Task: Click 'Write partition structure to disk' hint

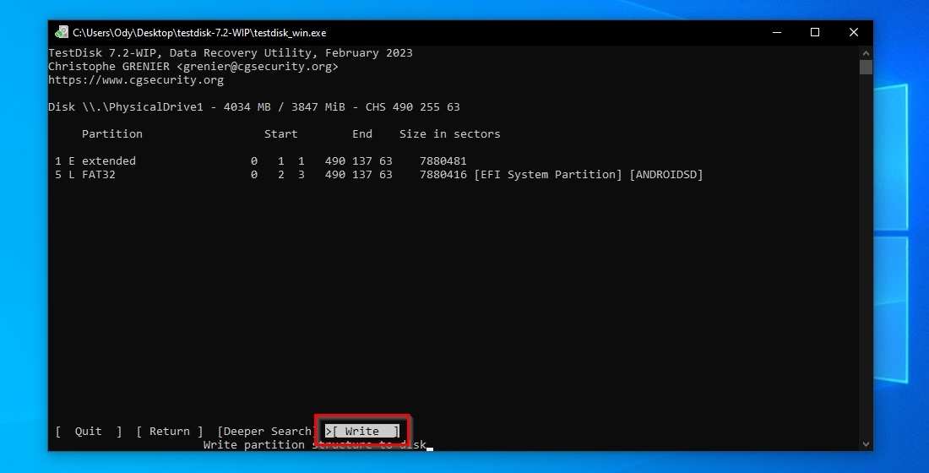Action: pos(315,444)
